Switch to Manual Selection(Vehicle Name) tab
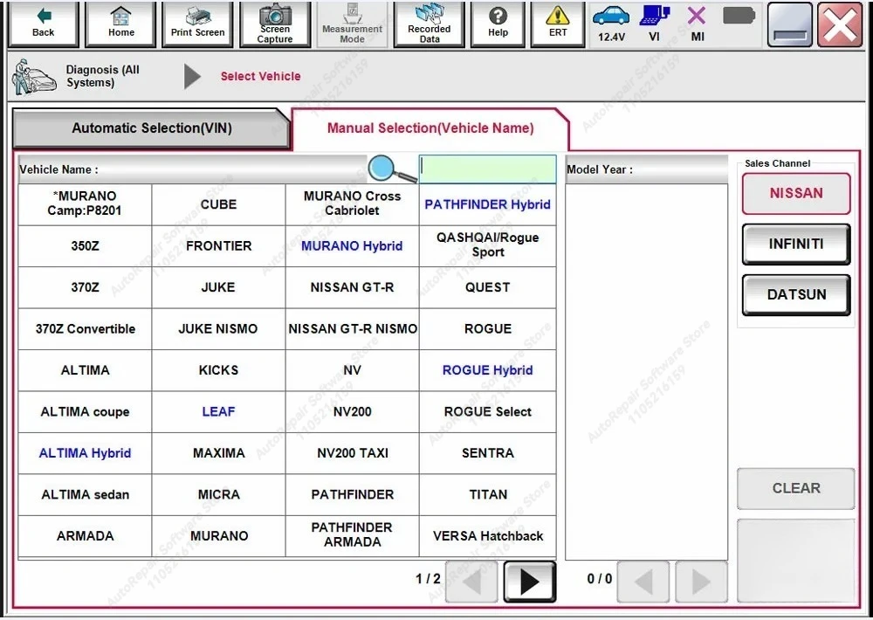873x620 pixels. tap(430, 127)
